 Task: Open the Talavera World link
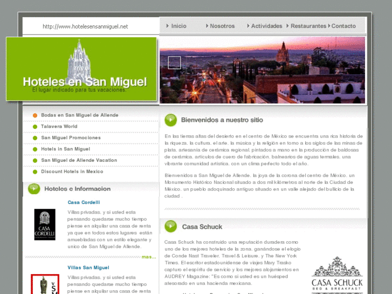(59, 126)
